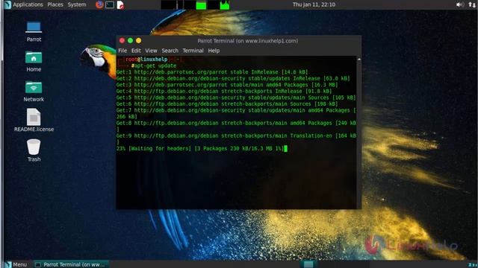Image resolution: width=478 pixels, height=268 pixels.
Task: Click the solid green system monitor graph
Action: point(201,5)
